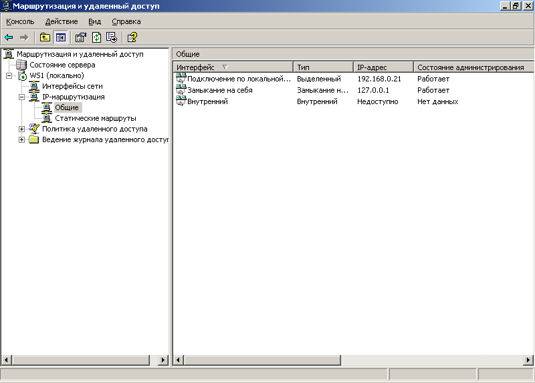The height and width of the screenshot is (383, 535).
Task: Sort by Состояние администрирования column header
Action: pos(474,67)
